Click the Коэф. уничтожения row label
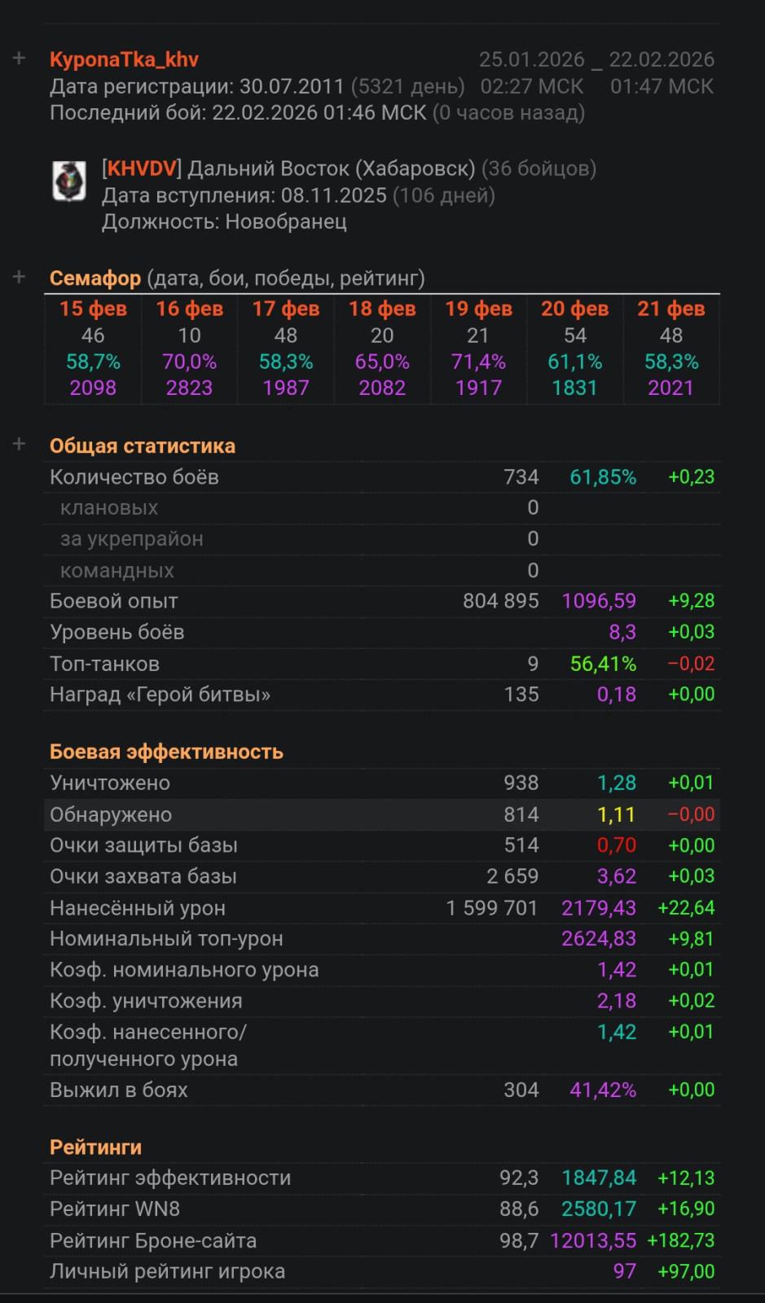 146,1001
